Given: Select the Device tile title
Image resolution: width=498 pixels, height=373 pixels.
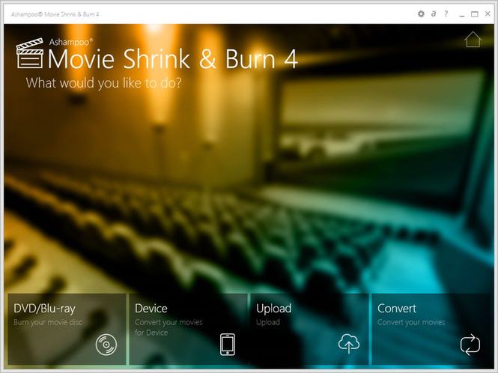Looking at the screenshot, I should [151, 308].
